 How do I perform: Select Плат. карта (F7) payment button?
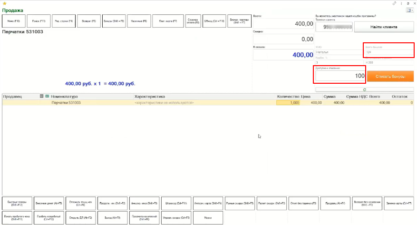click(x=168, y=21)
